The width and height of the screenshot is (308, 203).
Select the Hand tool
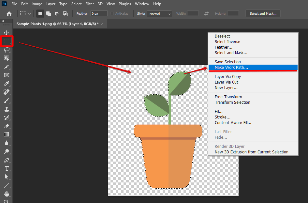tap(7, 194)
